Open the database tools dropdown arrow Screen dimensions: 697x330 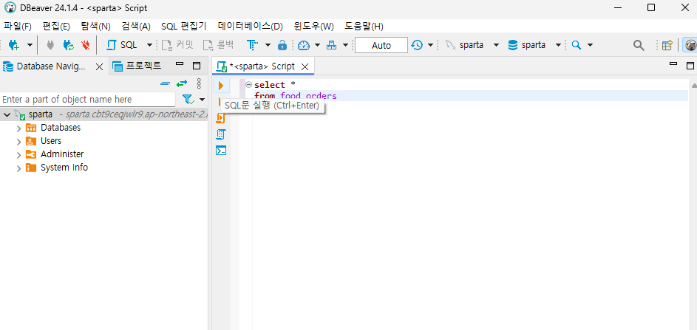click(345, 45)
